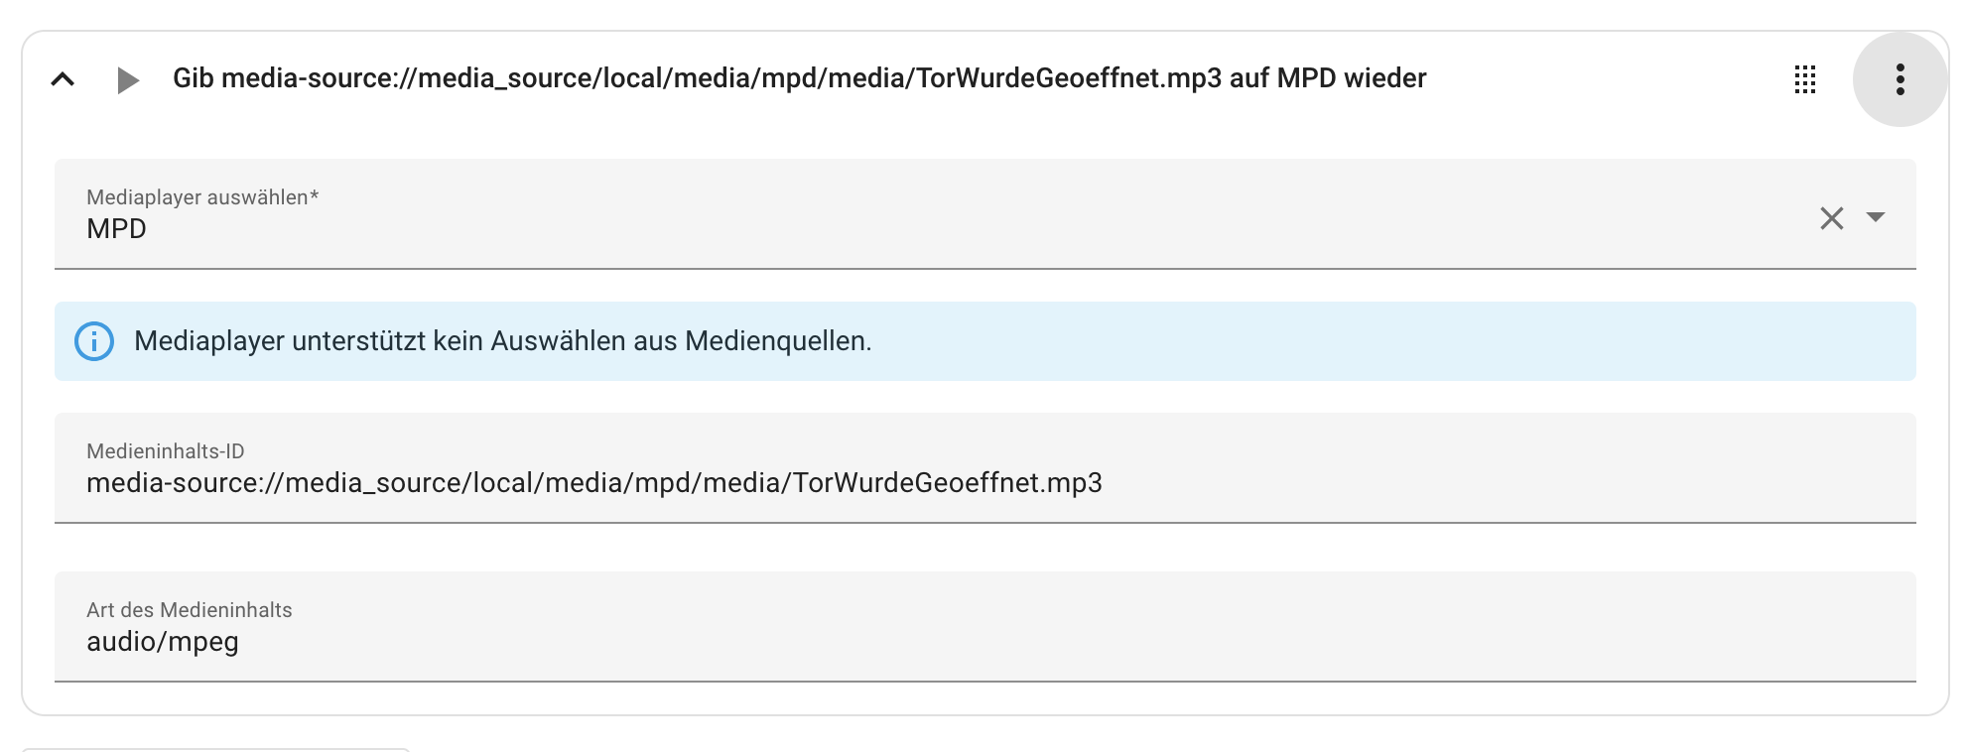Screen dimensions: 1967x752
Task: Click the Medieninhalts-ID label
Action: (165, 451)
